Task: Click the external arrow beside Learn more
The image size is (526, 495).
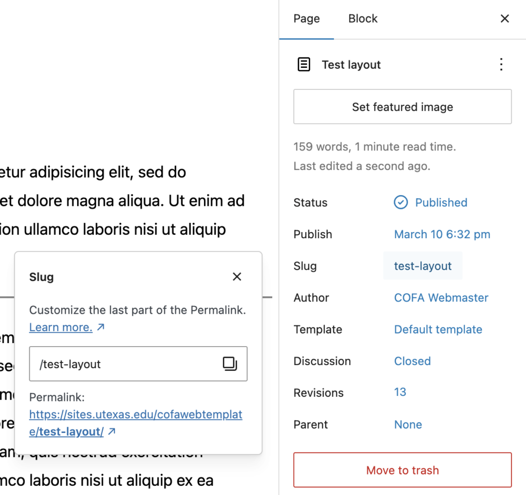Action: coord(101,327)
